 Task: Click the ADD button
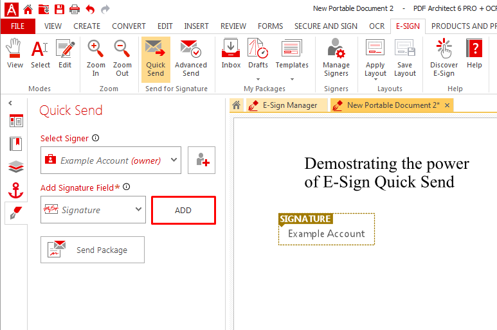[183, 211]
